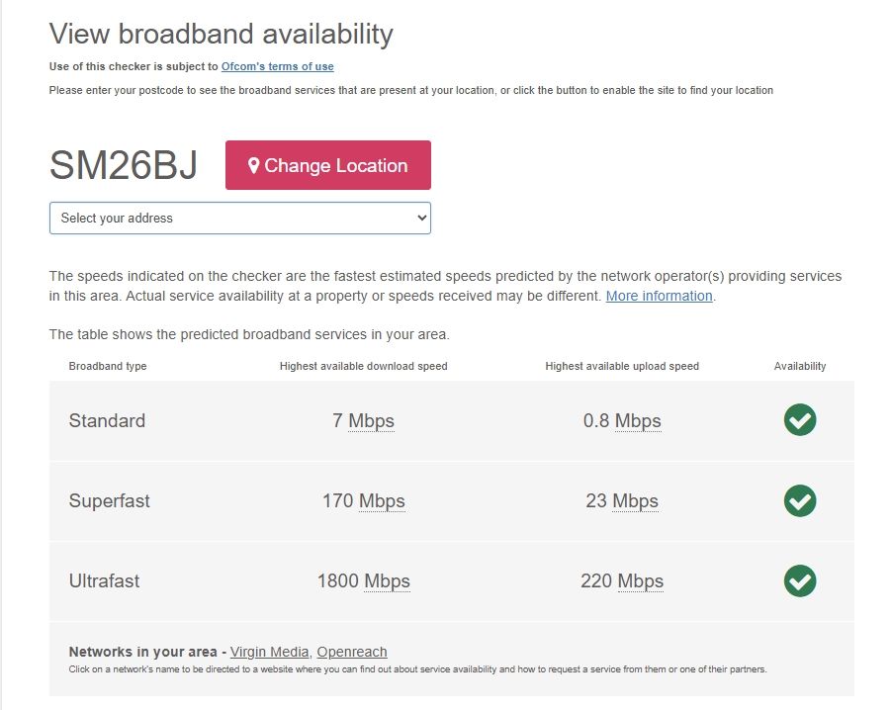Screen dimensions: 891x710
Task: Click Mbps abbreviation in 220 Ultrafast upload
Action: tap(641, 581)
